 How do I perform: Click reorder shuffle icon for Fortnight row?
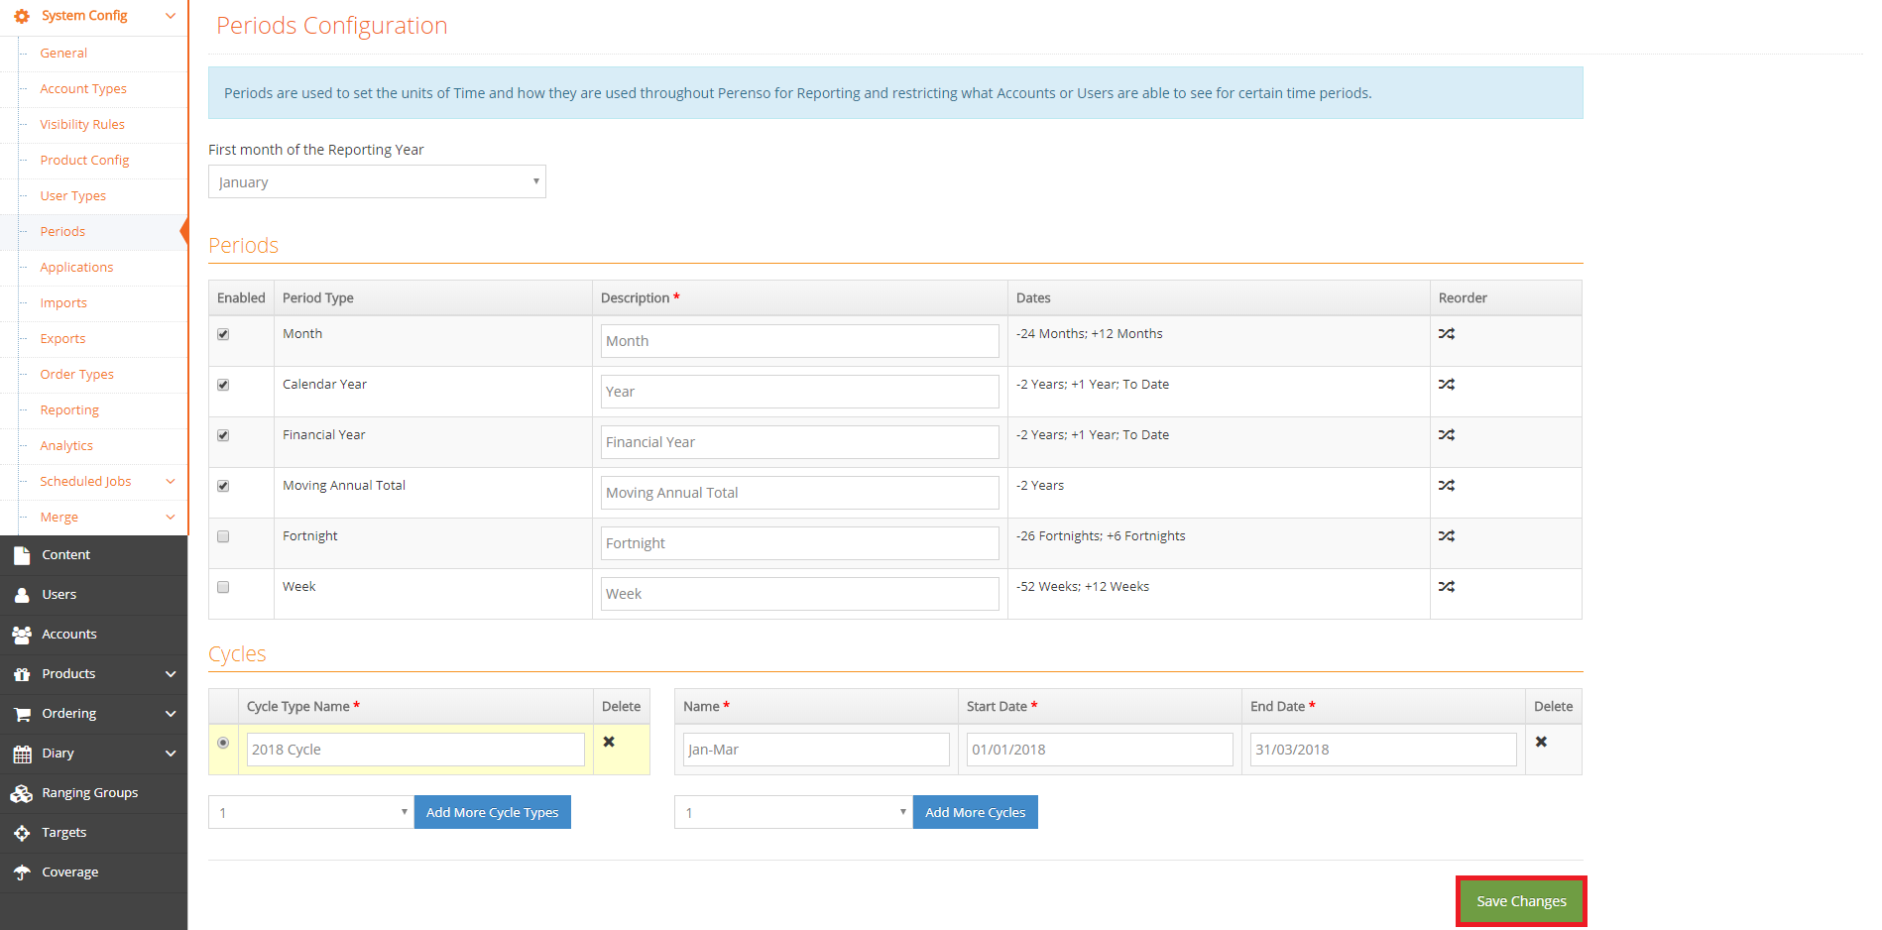click(1447, 536)
